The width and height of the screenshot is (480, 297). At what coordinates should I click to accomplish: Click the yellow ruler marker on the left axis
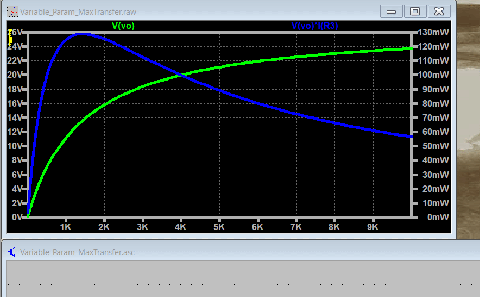pos(10,36)
